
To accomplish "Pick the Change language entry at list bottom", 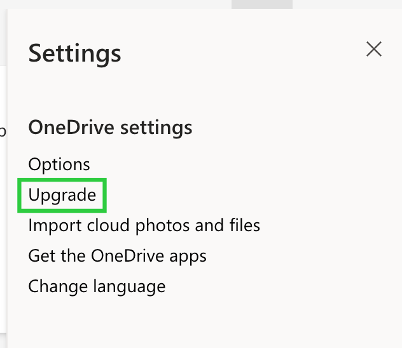I will coord(97,286).
